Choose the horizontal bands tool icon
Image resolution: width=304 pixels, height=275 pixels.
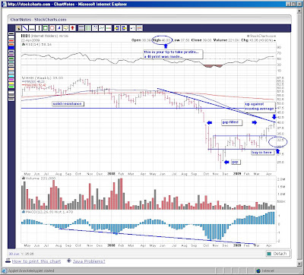(81, 28)
